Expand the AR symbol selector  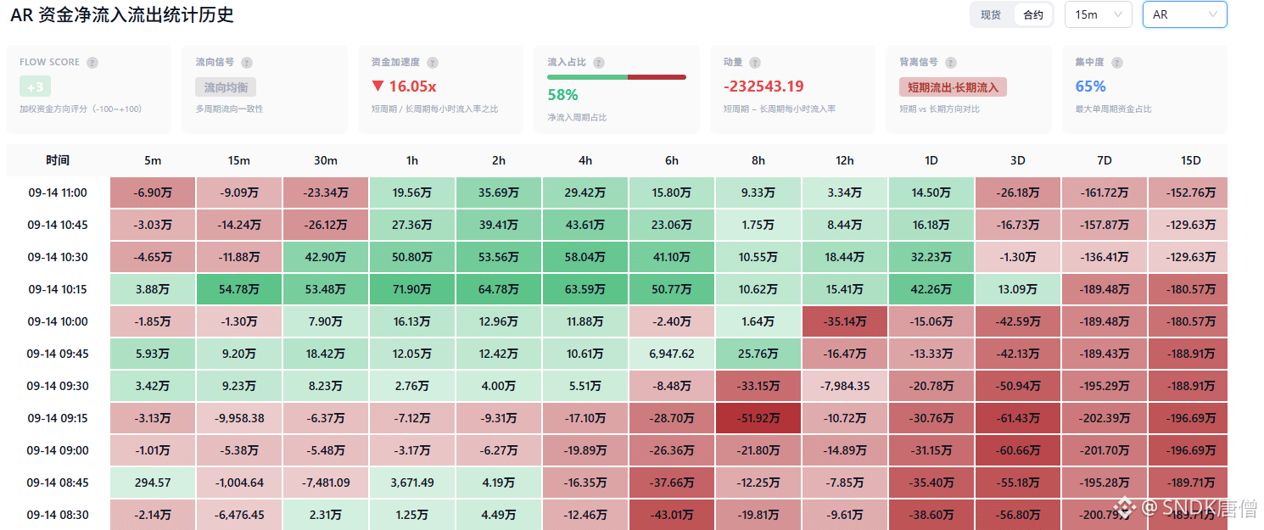[1184, 15]
